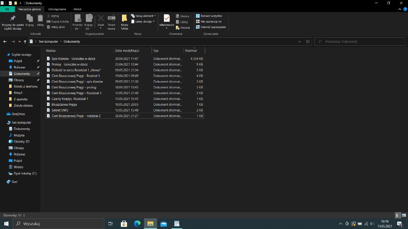
Task: Click Nie zaznaczaj nic button
Action: click(x=211, y=22)
